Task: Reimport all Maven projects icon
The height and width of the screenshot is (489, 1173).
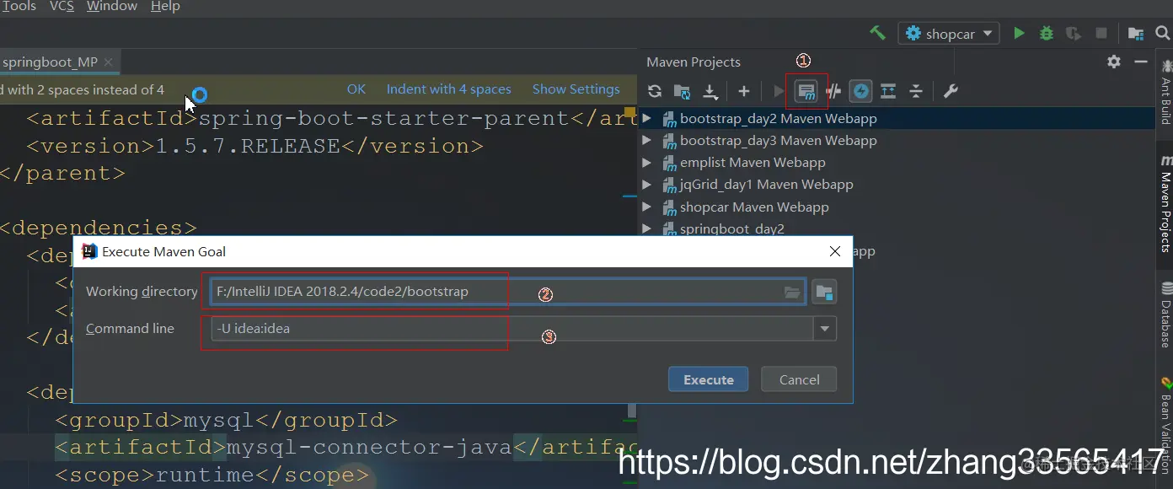Action: pyautogui.click(x=655, y=91)
